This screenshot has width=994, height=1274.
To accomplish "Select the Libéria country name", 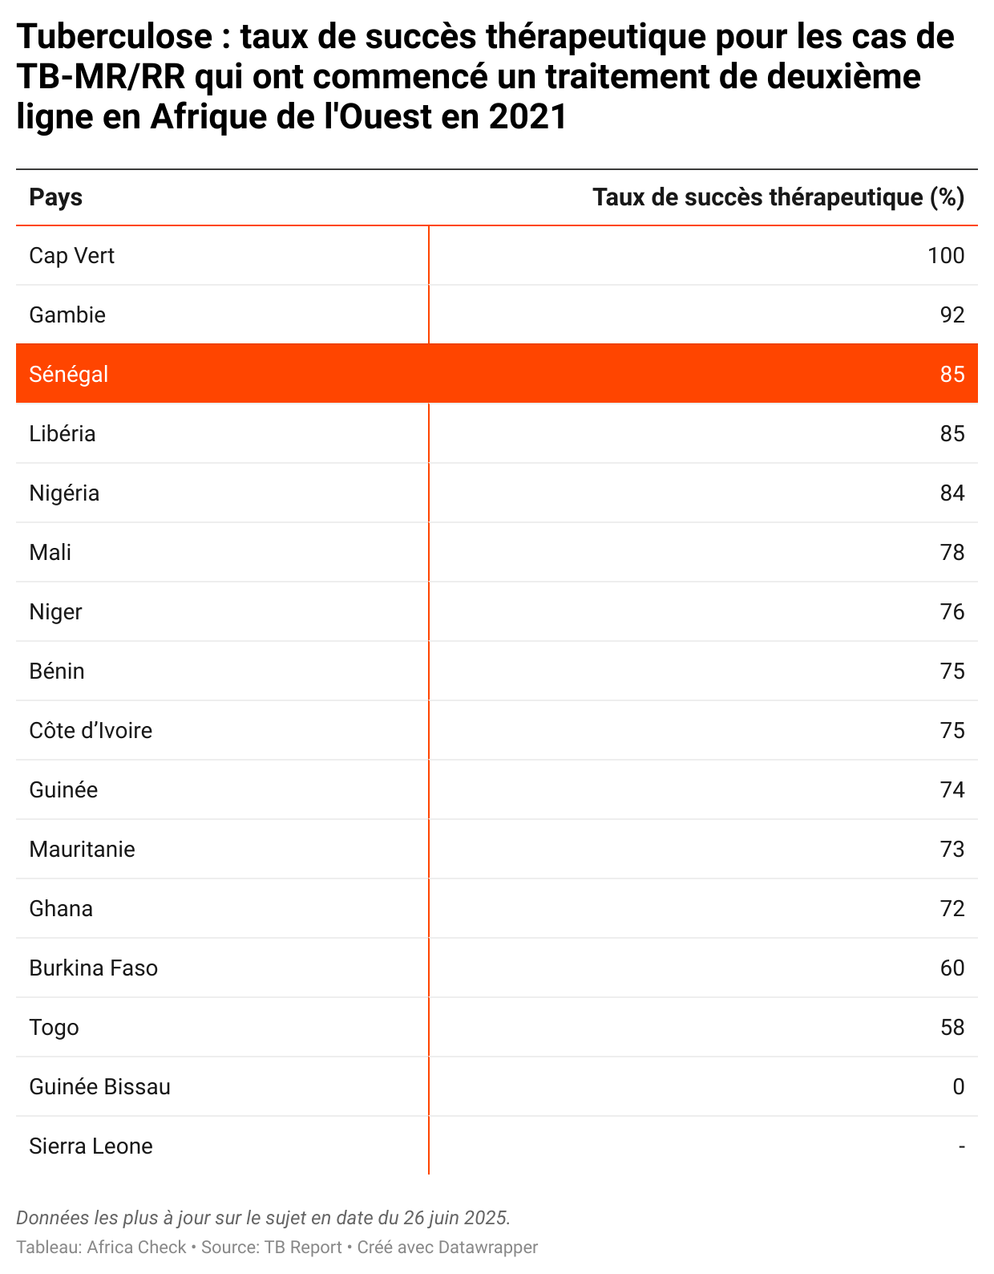I will [x=62, y=434].
